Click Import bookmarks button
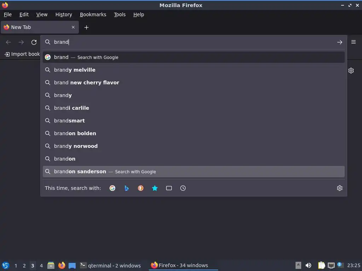The width and height of the screenshot is (362, 271). pos(22,54)
